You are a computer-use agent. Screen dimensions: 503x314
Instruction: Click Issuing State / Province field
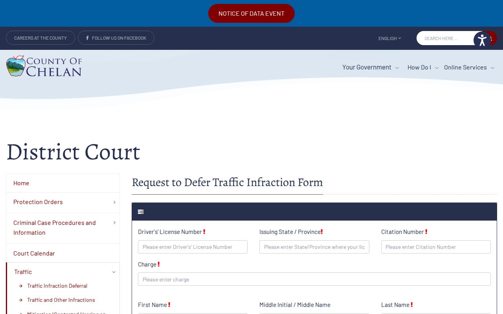[x=314, y=247]
